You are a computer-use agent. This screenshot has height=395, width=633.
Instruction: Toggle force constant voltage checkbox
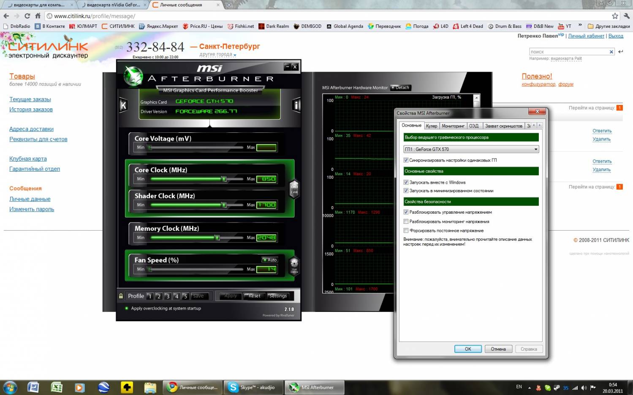(406, 231)
